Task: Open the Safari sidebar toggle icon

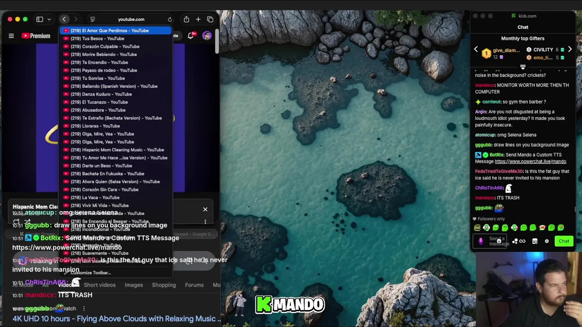Action: [40, 19]
